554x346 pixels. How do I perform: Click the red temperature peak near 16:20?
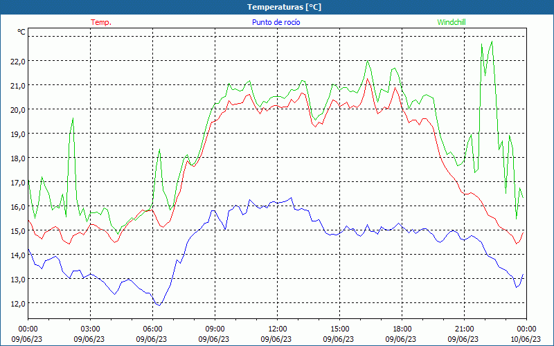(x=368, y=79)
